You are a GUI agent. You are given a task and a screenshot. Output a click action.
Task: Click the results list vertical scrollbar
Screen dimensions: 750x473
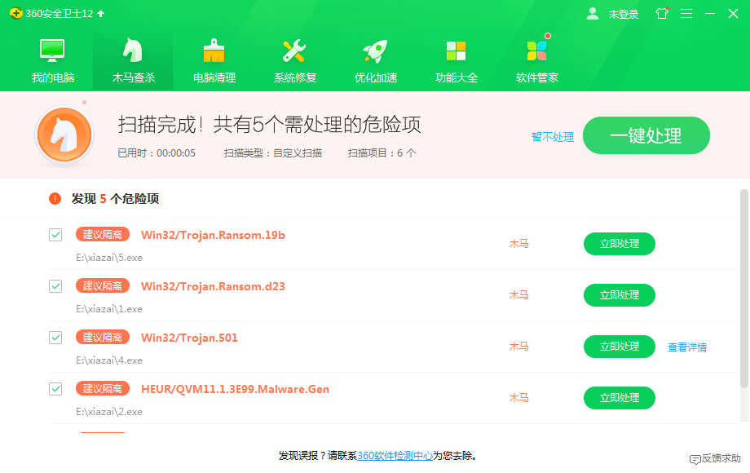pyautogui.click(x=744, y=289)
